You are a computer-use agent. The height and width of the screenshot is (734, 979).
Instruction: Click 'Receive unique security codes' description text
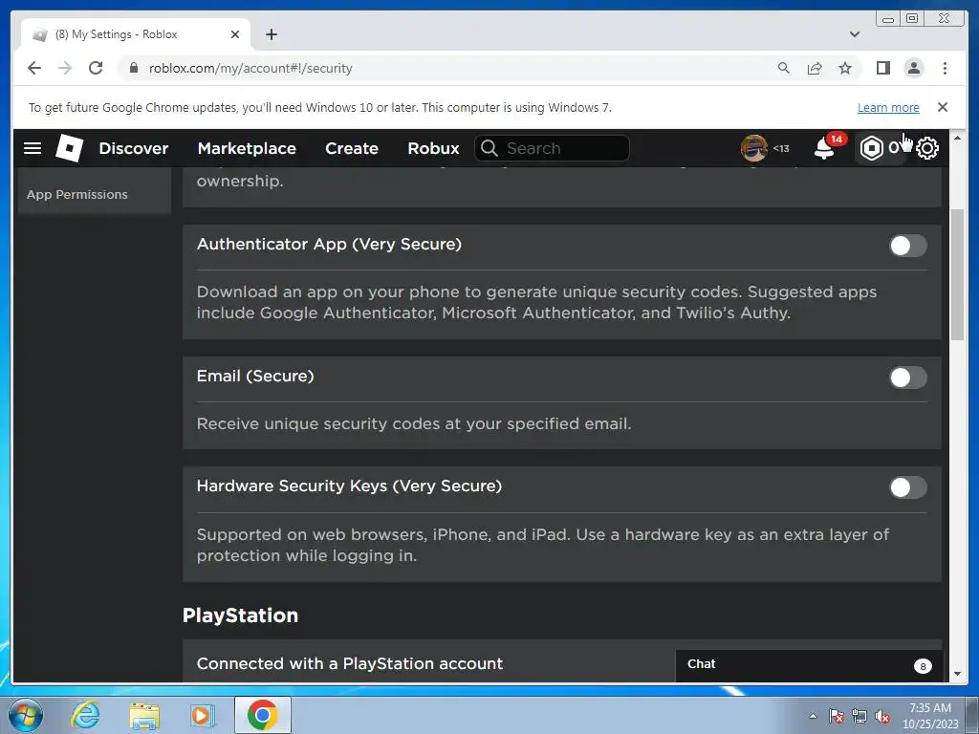(414, 423)
